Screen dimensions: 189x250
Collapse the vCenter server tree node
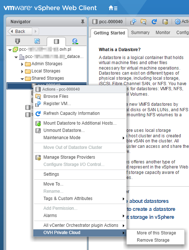[x=10, y=50]
